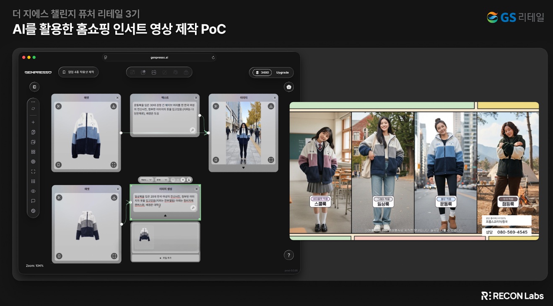The height and width of the screenshot is (306, 553).
Task: Open the comment bubble tool in sidebar
Action: click(x=33, y=201)
